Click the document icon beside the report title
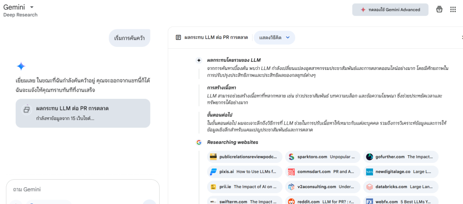The height and width of the screenshot is (204, 463). (179, 37)
